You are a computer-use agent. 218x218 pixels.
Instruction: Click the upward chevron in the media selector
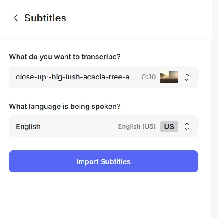pyautogui.click(x=187, y=75)
